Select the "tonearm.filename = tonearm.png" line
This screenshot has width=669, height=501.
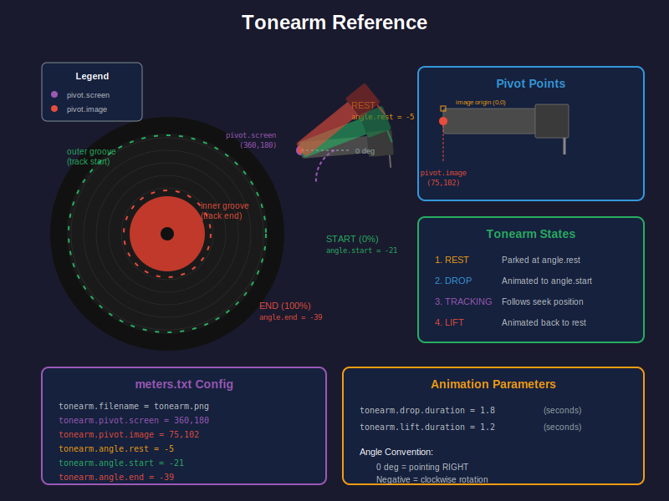[134, 407]
